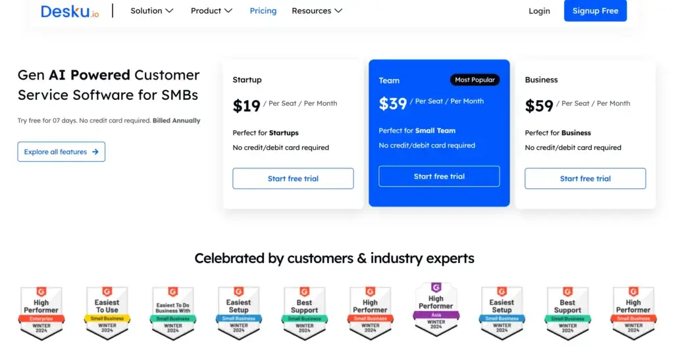Select the second Best Support badge
The height and width of the screenshot is (350, 674).
click(x=567, y=313)
